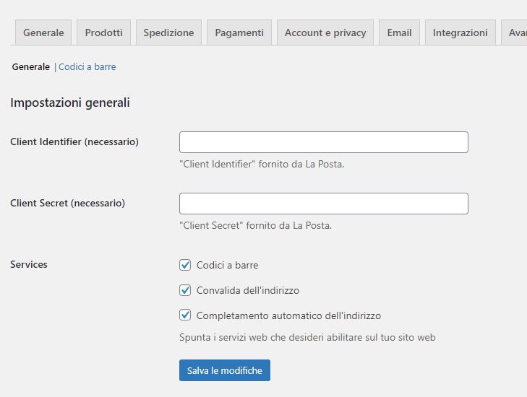Image resolution: width=527 pixels, height=397 pixels.
Task: Click the Client Secret (necessario) label
Action: click(x=67, y=203)
